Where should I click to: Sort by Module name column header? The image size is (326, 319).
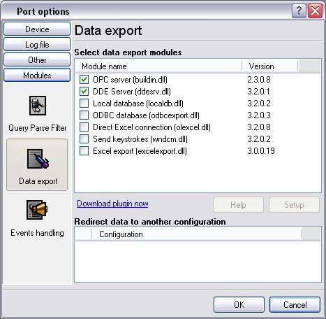coord(158,66)
